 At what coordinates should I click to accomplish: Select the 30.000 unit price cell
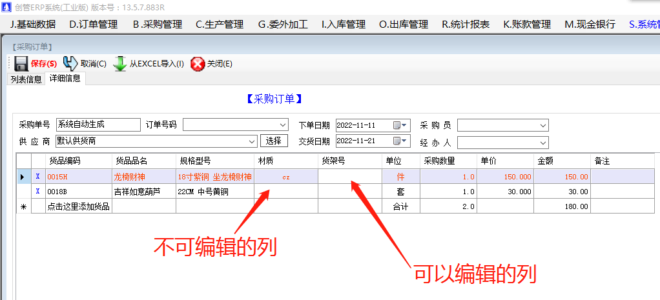506,192
